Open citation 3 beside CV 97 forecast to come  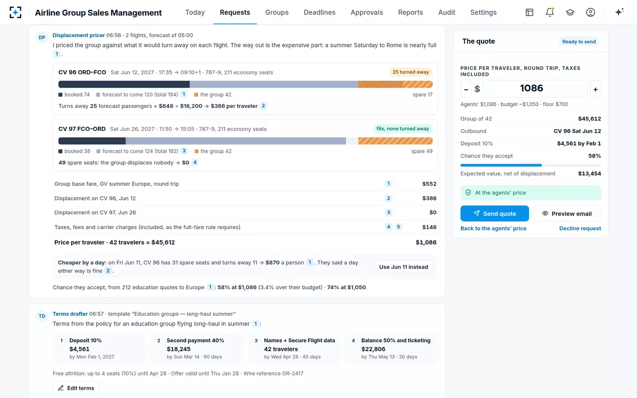184,151
